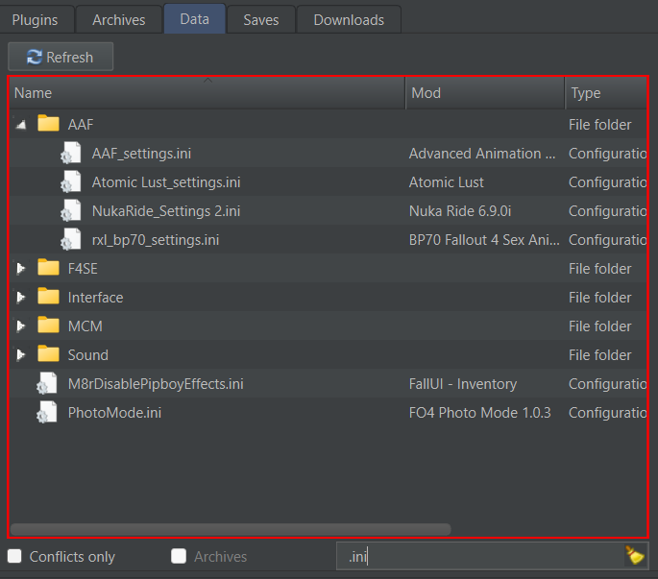Select the Atomic Lust_settings.ini file name

point(166,182)
